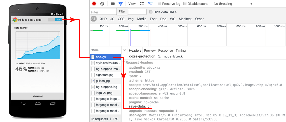
Task: Tap the Android home navigation button
Action: pos(38,103)
